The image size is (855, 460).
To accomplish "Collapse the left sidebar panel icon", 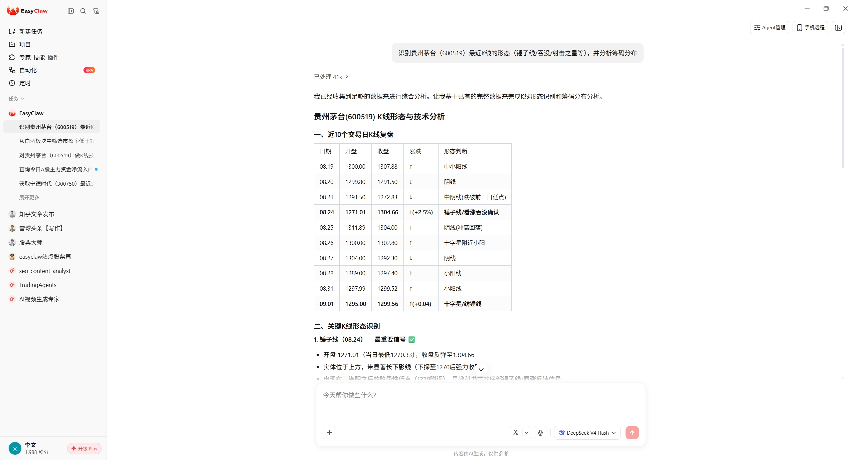I will click(71, 11).
